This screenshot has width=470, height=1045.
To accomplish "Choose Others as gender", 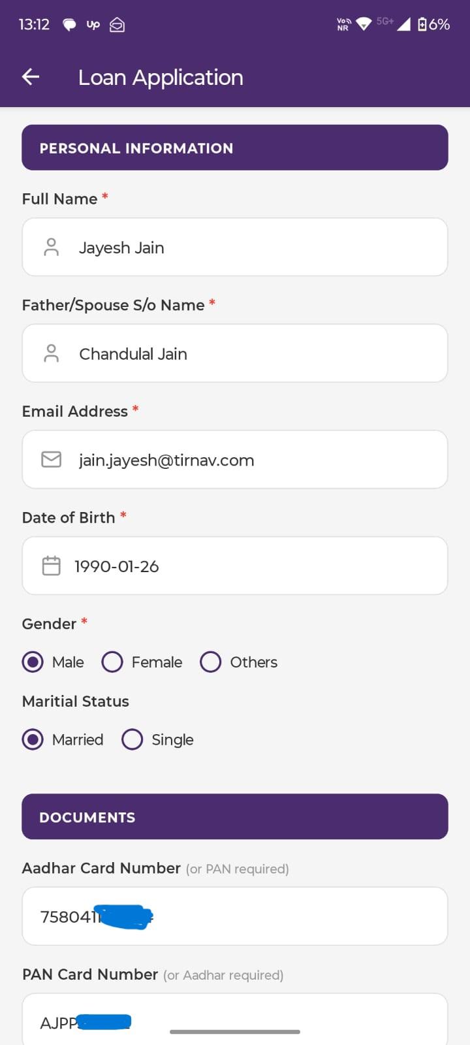I will [210, 662].
